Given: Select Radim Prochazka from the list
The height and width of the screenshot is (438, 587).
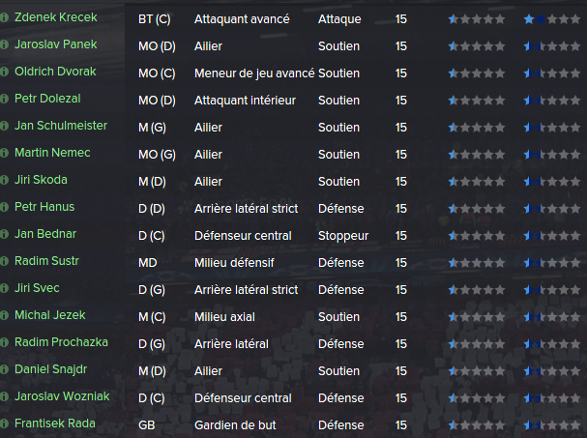Looking at the screenshot, I should [x=61, y=341].
